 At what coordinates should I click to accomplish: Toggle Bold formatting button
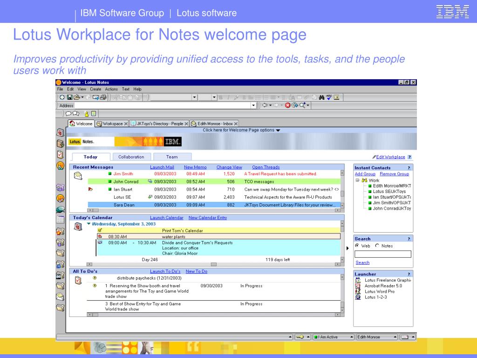221,97
